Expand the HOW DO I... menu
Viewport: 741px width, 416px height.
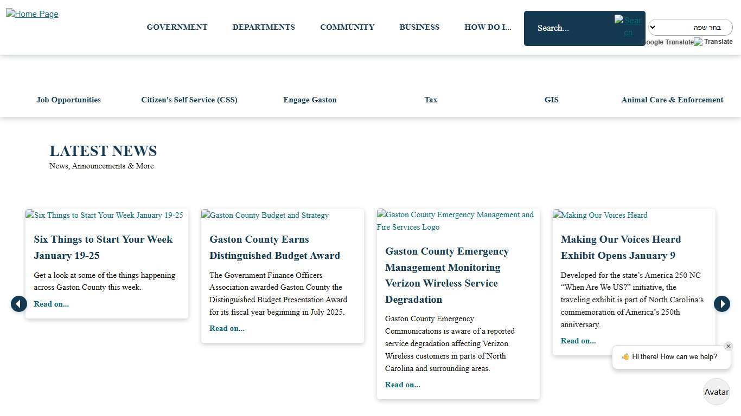[x=487, y=27]
